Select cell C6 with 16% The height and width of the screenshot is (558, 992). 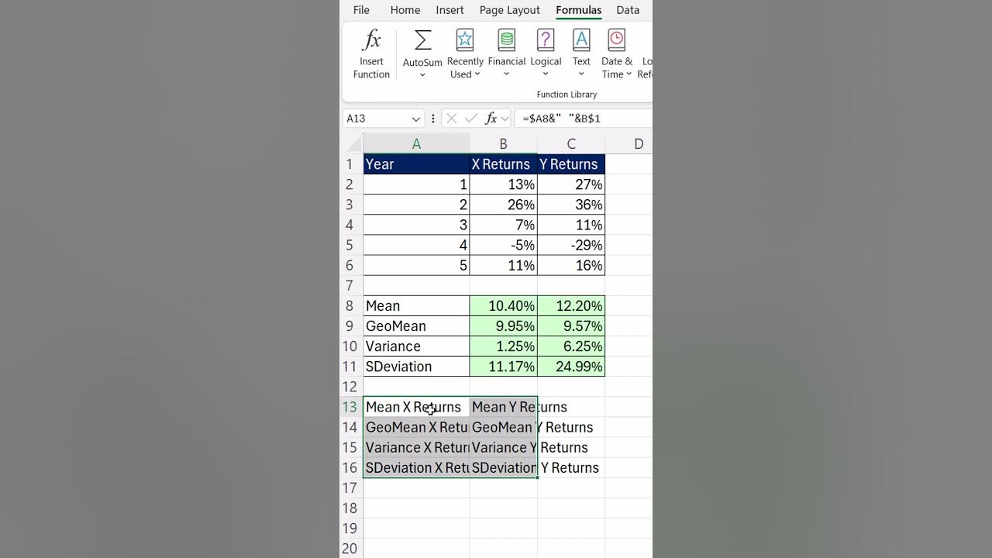coord(571,265)
